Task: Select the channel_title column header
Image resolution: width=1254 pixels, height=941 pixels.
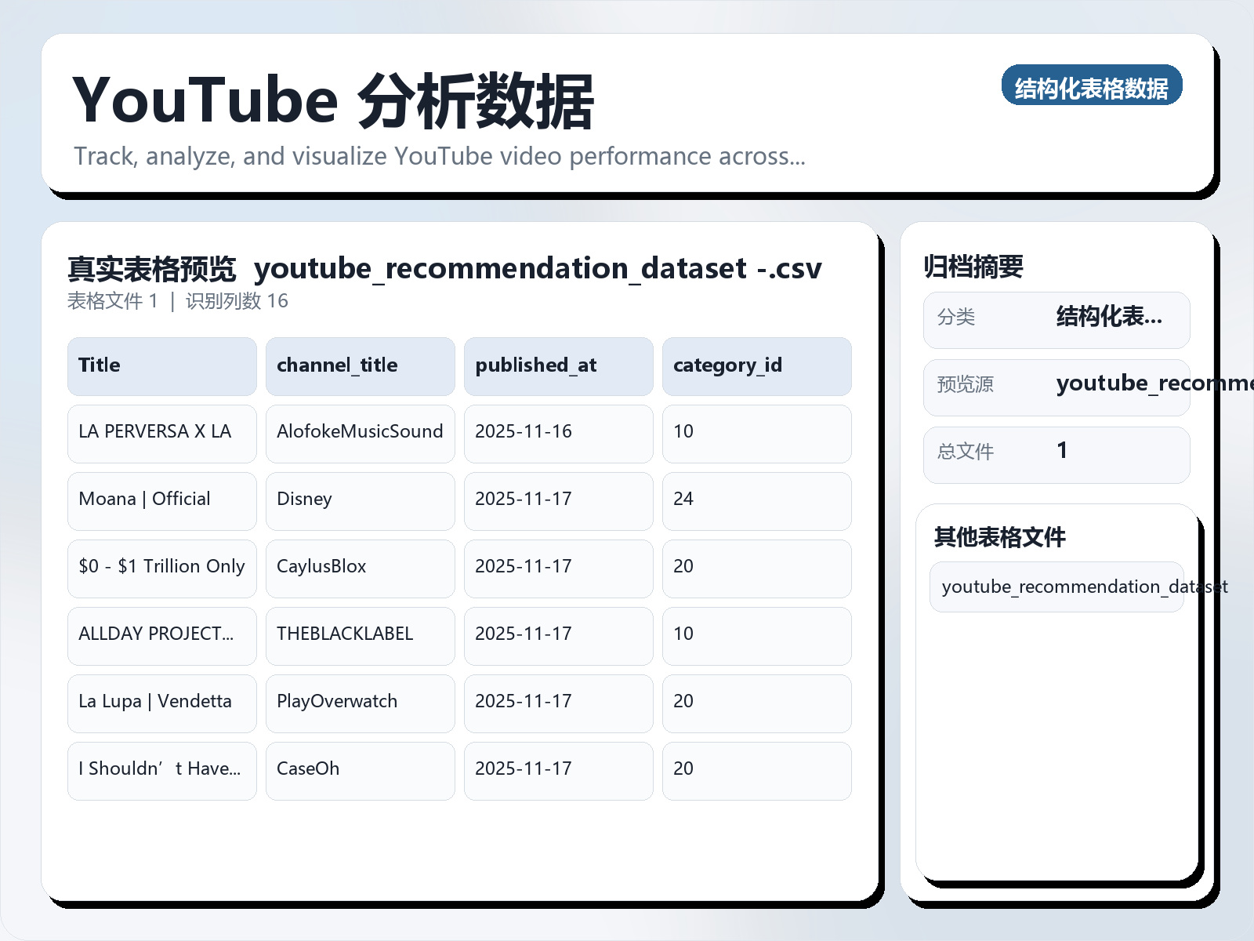Action: coord(360,365)
